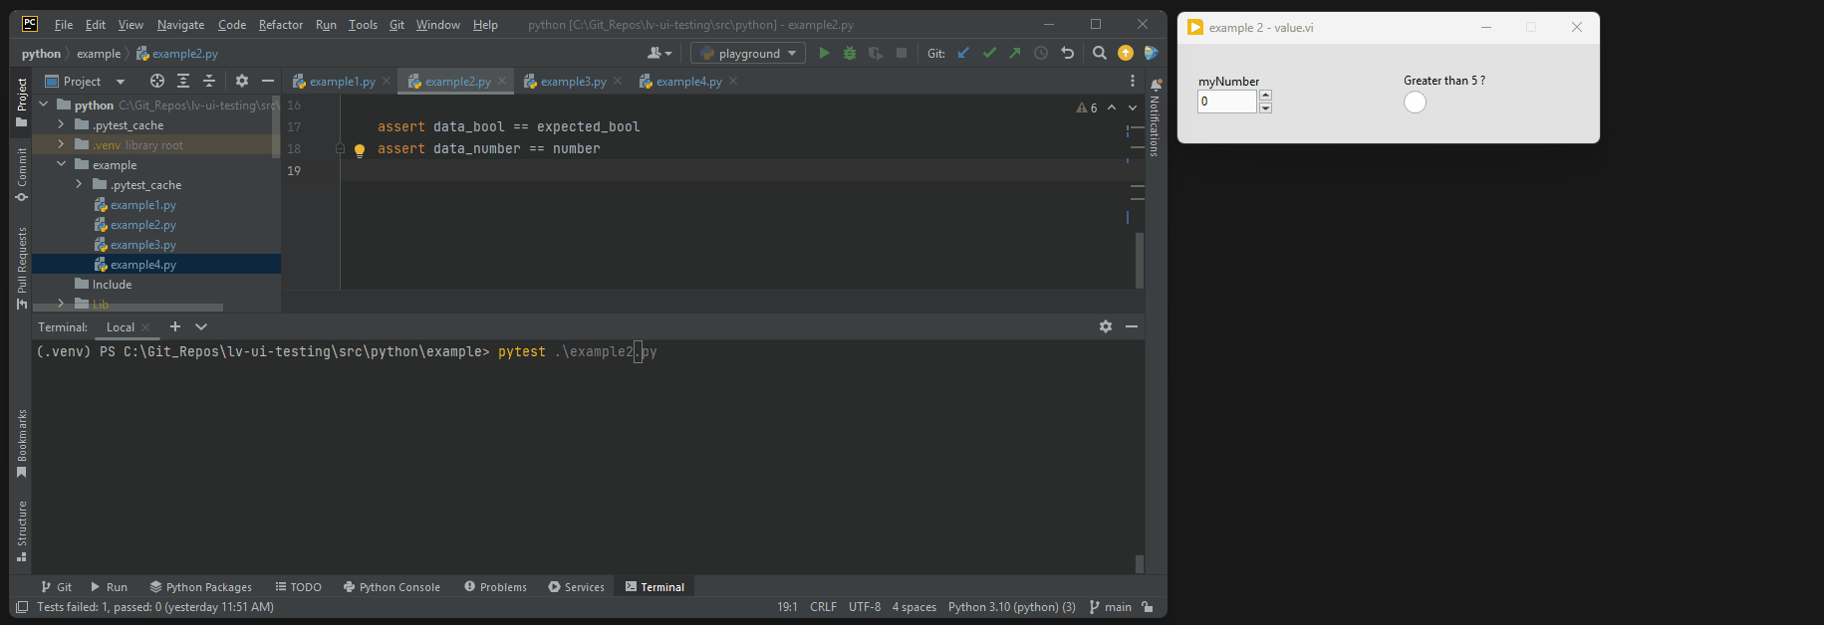The image size is (1824, 625).
Task: Open terminal sessions dropdown chevron
Action: coord(201,326)
